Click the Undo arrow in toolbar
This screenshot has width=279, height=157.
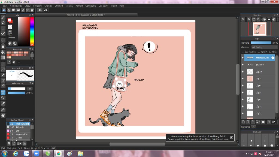[40, 10]
